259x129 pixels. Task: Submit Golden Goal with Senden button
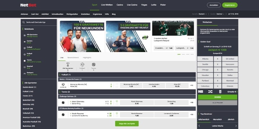pos(218,97)
